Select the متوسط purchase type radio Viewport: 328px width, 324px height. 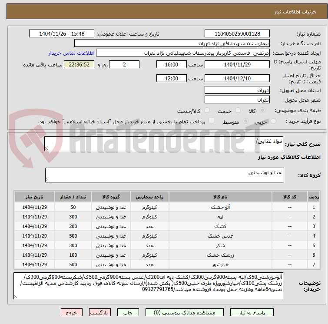pos(245,121)
